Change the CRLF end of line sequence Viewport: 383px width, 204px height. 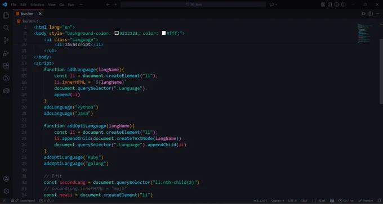click(x=304, y=201)
